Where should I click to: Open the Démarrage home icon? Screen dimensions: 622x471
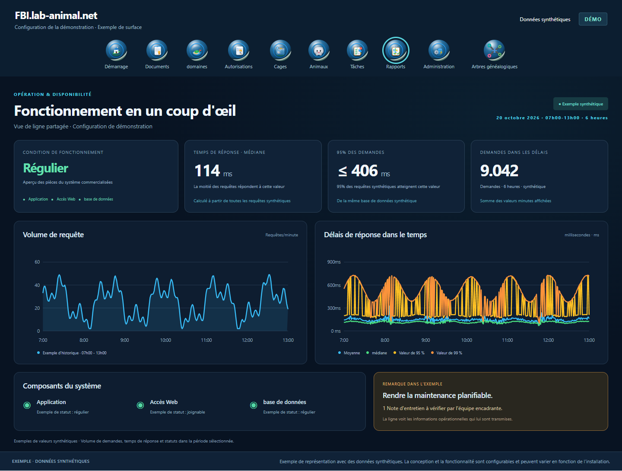tap(116, 51)
